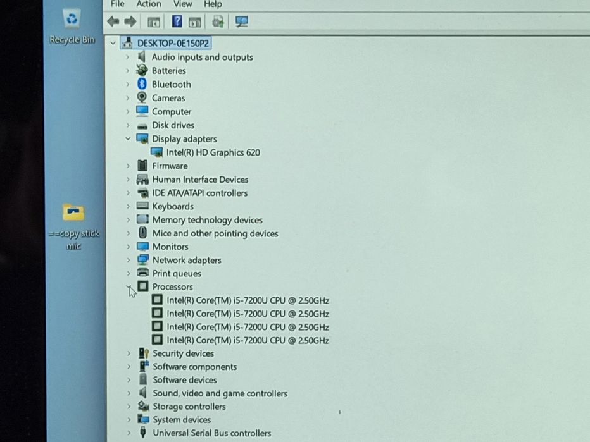
Task: Open the View menu
Action: pos(182,4)
